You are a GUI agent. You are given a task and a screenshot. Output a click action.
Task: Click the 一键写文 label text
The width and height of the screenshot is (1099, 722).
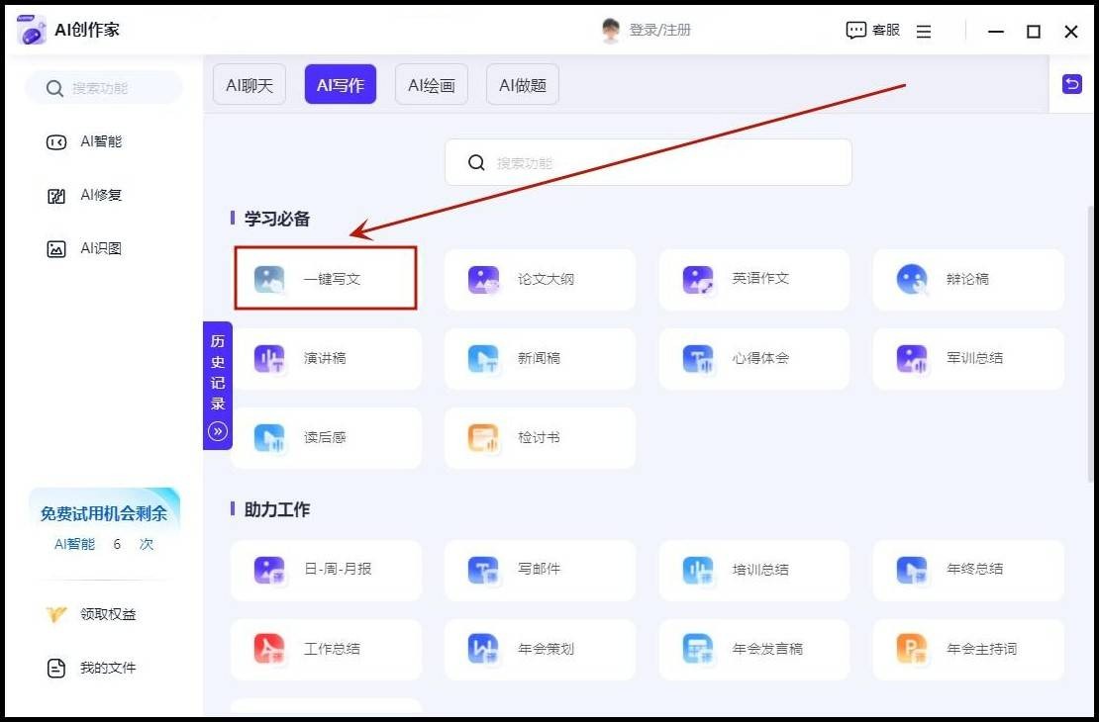point(333,280)
